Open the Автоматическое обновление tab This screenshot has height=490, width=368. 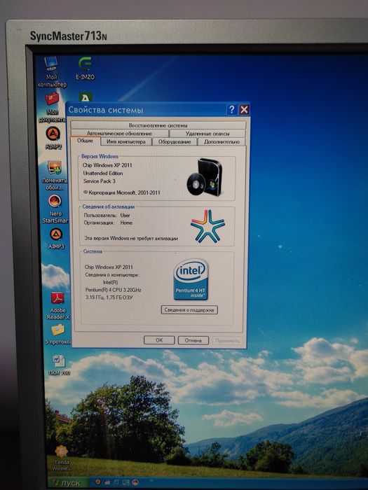coord(120,133)
